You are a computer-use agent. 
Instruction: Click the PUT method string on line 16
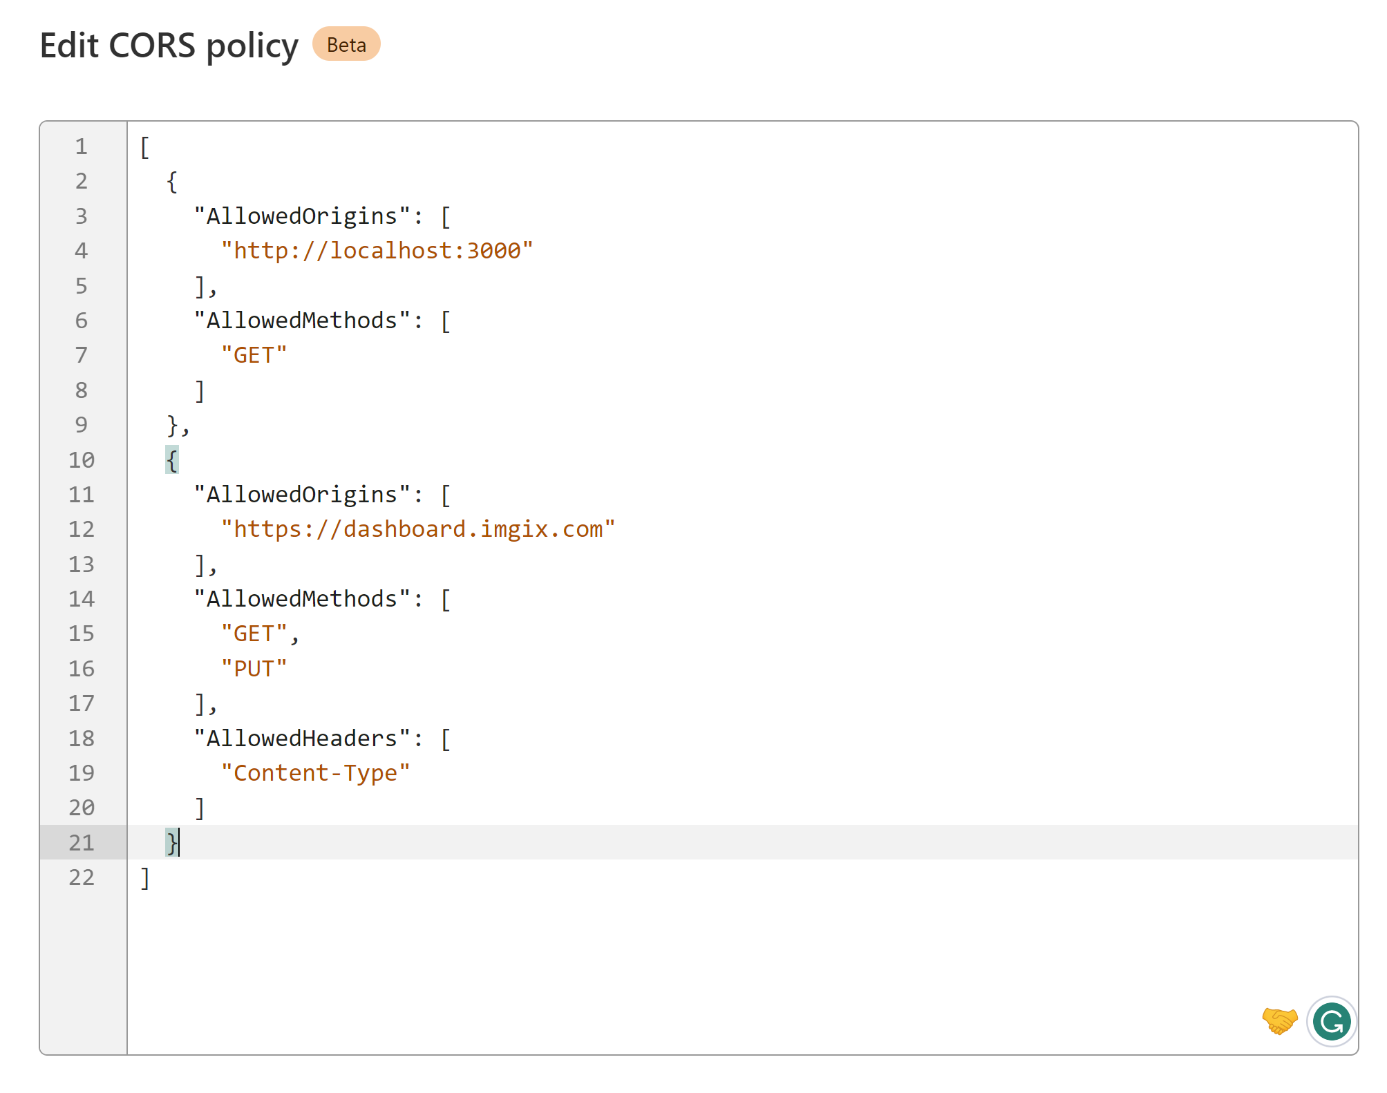point(253,667)
